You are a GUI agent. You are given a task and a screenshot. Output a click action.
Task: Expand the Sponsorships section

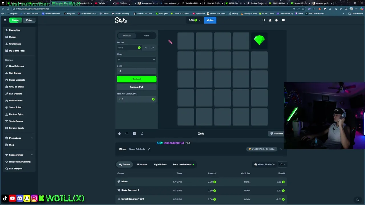(x=19, y=155)
